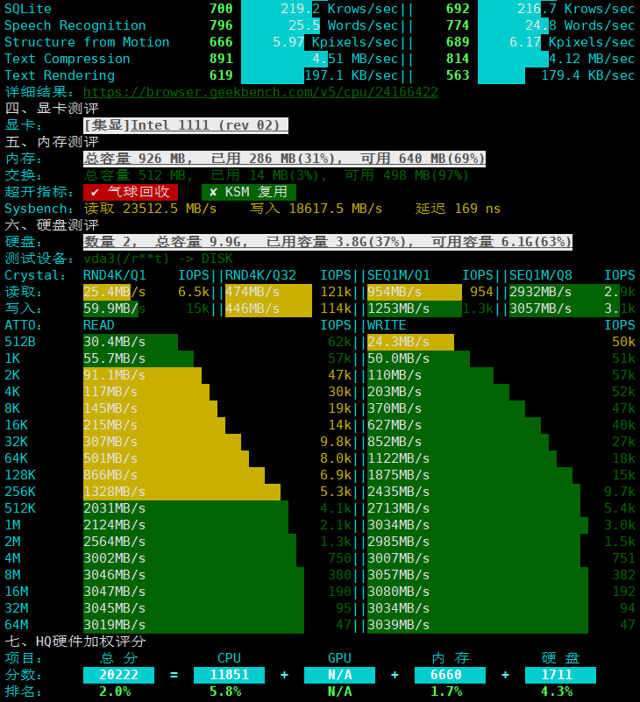This screenshot has width=640, height=702.
Task: Click the green KSM 复用 badge
Action: pyautogui.click(x=249, y=192)
